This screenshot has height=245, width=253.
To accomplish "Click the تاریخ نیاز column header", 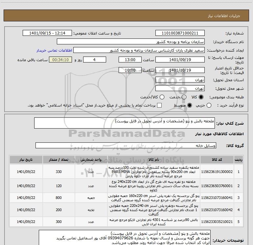I will point(26,159).
